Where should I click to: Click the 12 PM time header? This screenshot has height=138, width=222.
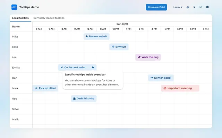(116, 29)
